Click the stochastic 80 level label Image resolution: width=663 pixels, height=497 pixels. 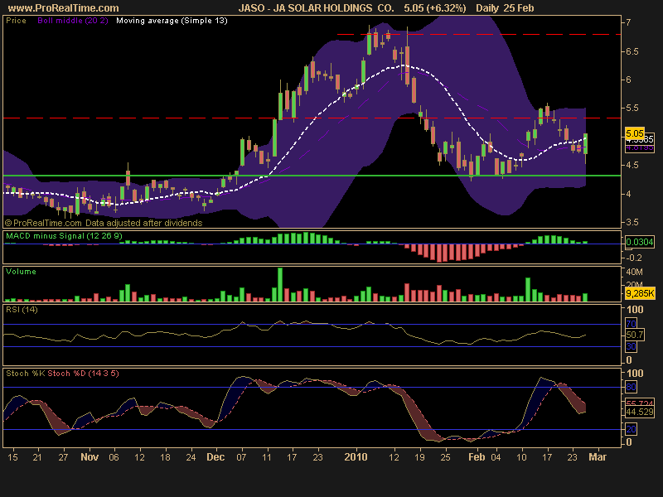pyautogui.click(x=631, y=387)
